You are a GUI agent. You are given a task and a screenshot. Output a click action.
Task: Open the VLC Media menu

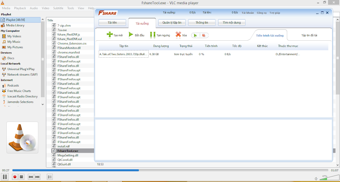(x=6, y=8)
